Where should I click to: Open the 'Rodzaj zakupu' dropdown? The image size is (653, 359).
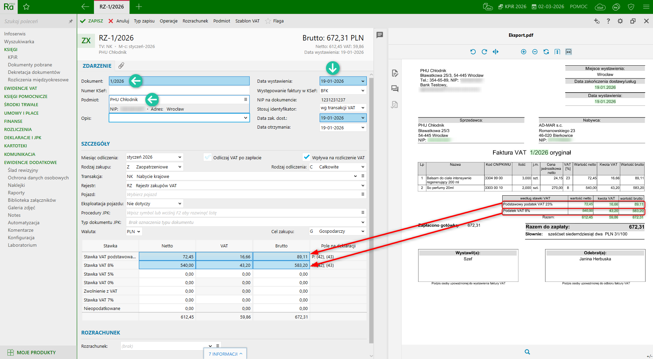(x=180, y=167)
